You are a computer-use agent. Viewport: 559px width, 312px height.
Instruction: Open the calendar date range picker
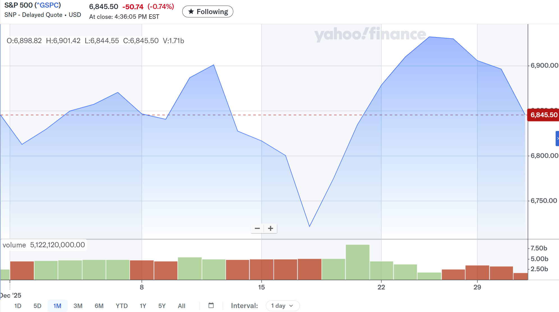[211, 306]
